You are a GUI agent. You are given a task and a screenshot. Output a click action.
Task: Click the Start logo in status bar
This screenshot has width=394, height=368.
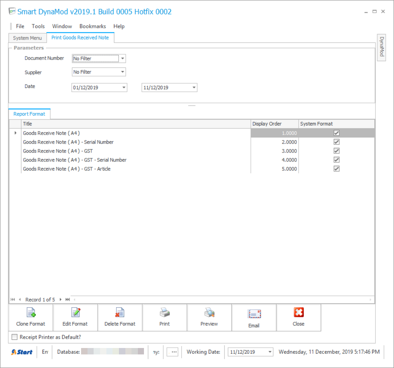tap(22, 352)
